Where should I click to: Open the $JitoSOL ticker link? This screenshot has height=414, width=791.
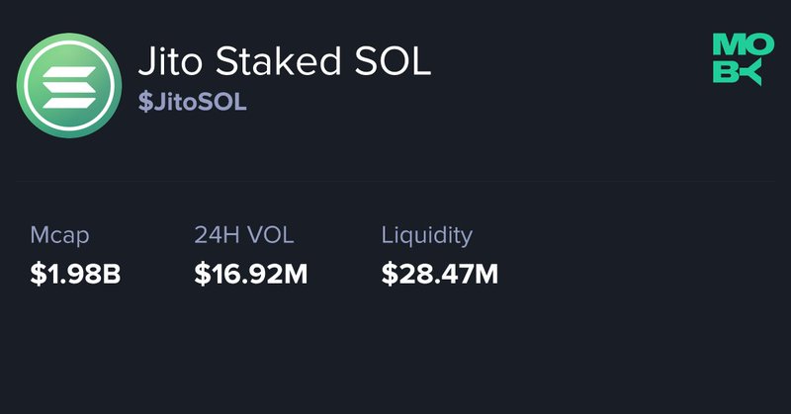pyautogui.click(x=192, y=102)
